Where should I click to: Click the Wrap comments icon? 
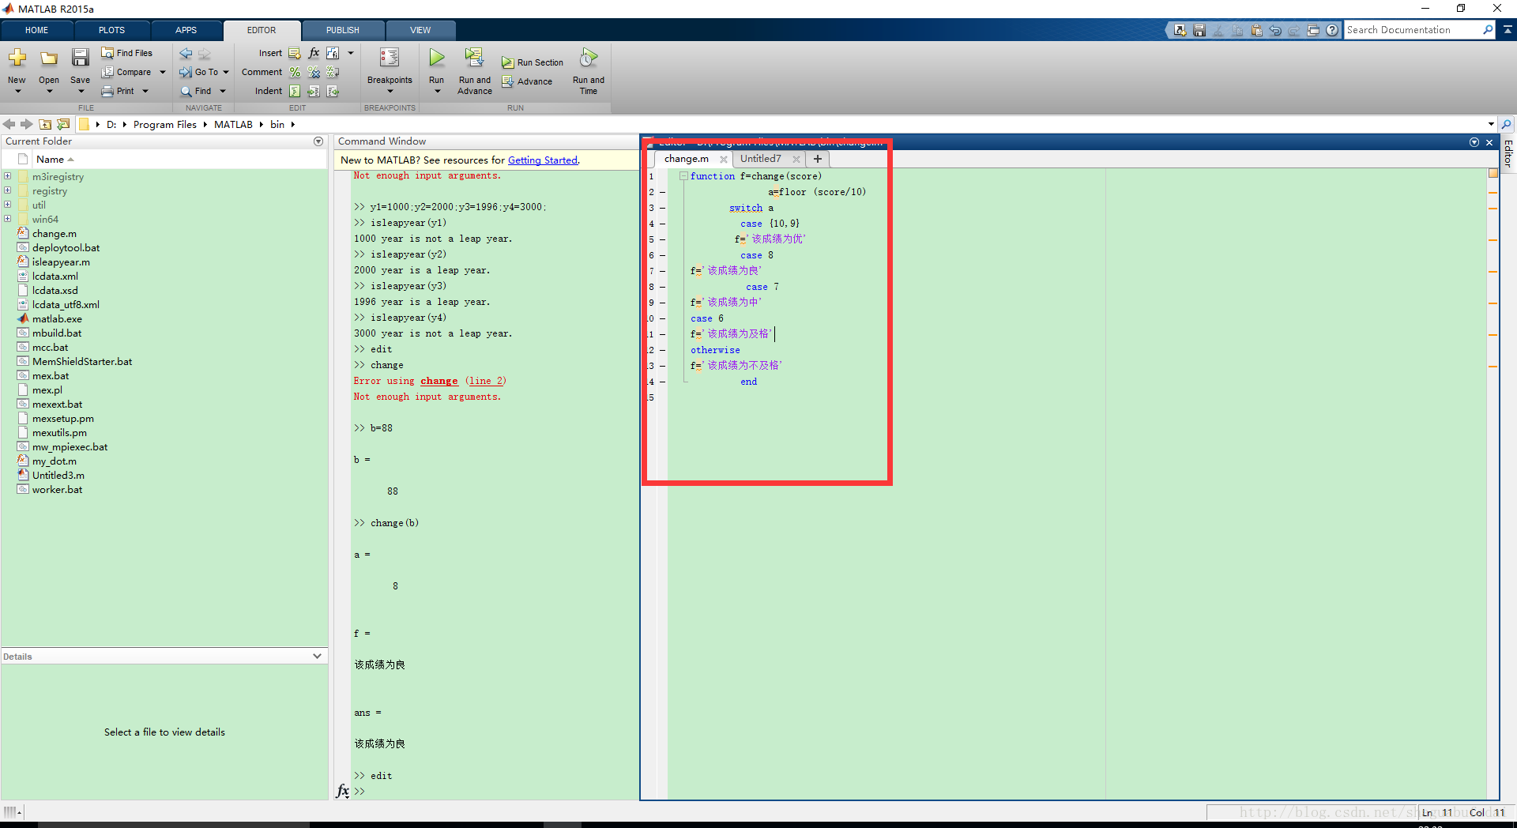[333, 72]
